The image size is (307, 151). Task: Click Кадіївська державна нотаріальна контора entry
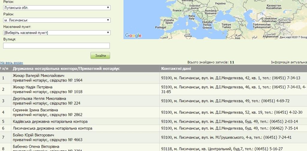point(50,121)
